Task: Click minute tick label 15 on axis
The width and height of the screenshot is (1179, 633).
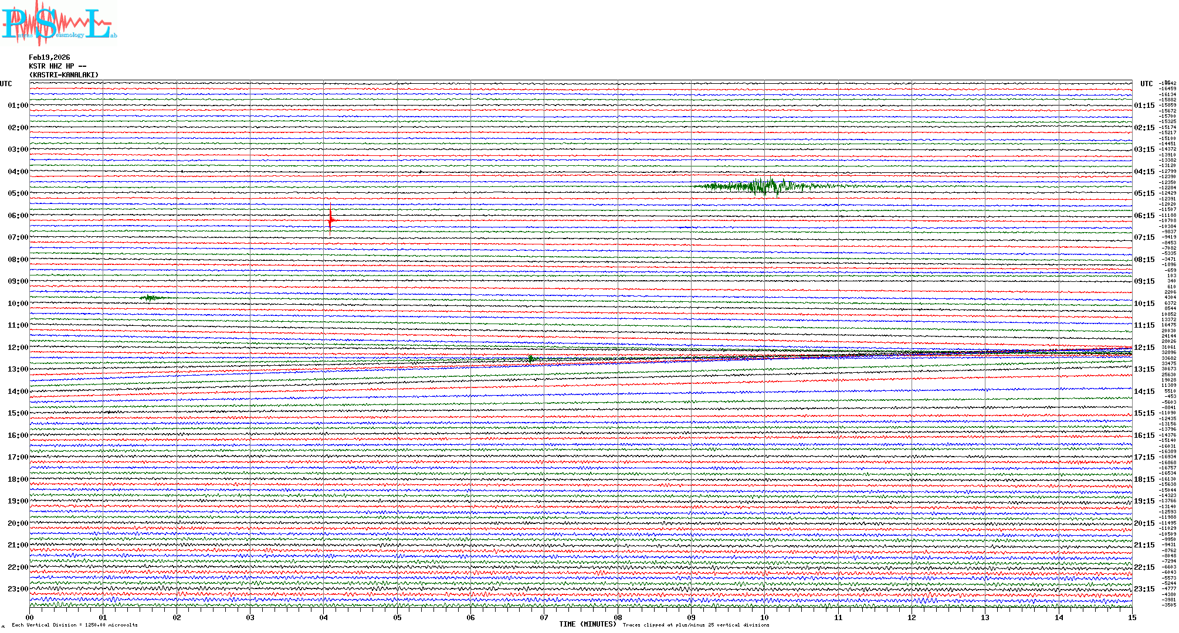Action: [1132, 618]
